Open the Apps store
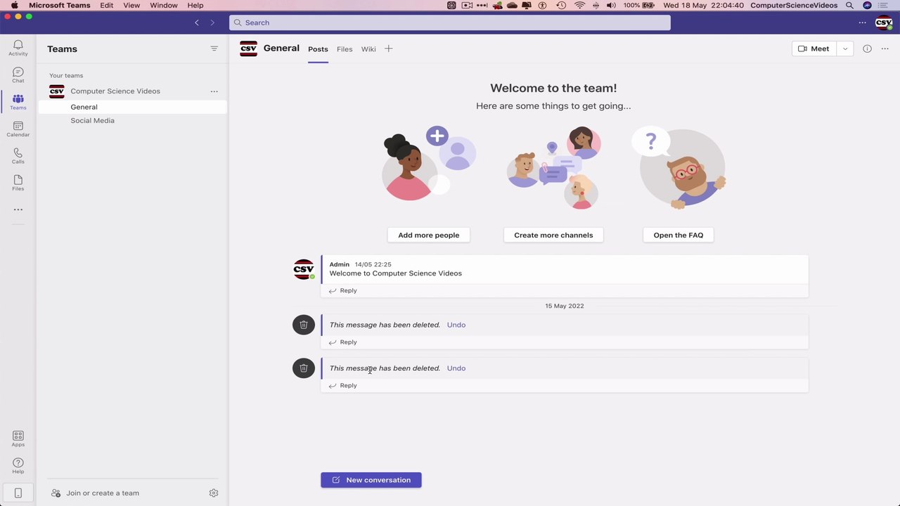The width and height of the screenshot is (900, 506). click(18, 439)
